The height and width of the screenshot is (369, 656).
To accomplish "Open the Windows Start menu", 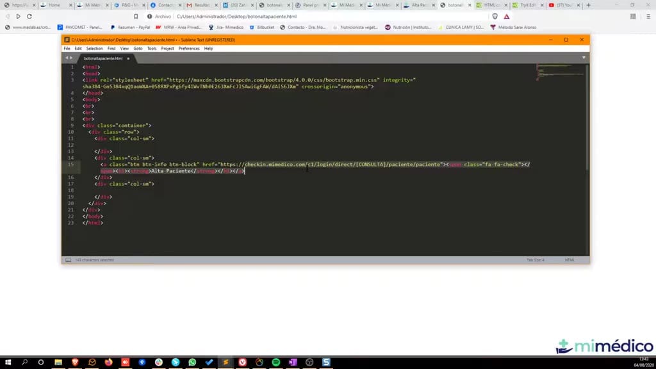I will (8, 362).
